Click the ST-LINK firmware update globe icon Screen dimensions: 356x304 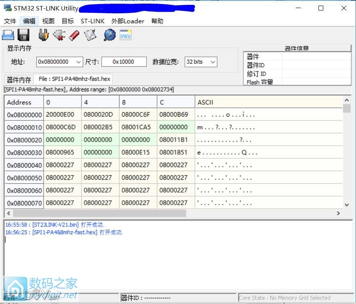click(x=109, y=36)
